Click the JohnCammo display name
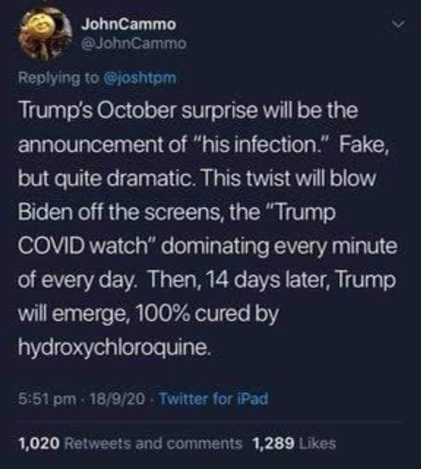 pyautogui.click(x=129, y=24)
